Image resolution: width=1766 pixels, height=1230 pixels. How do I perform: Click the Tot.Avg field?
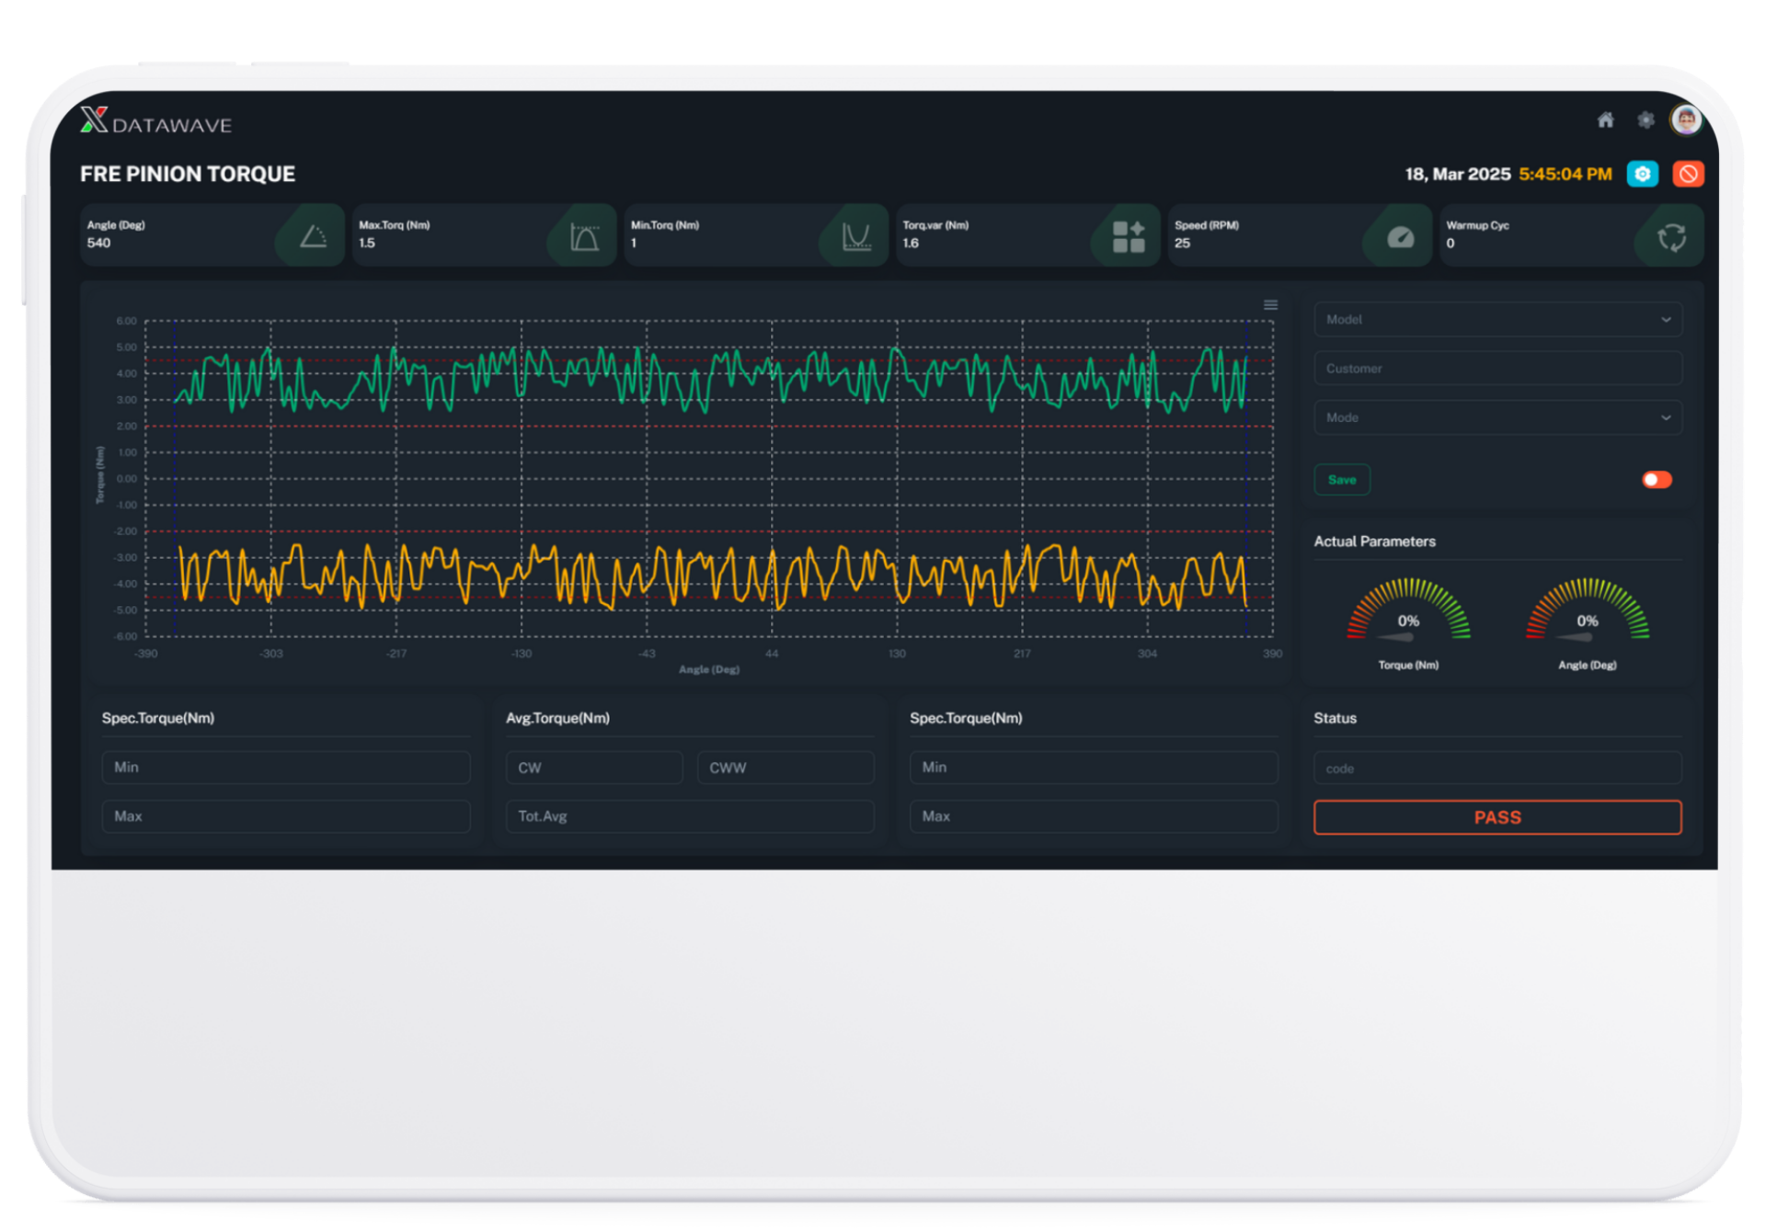(689, 816)
